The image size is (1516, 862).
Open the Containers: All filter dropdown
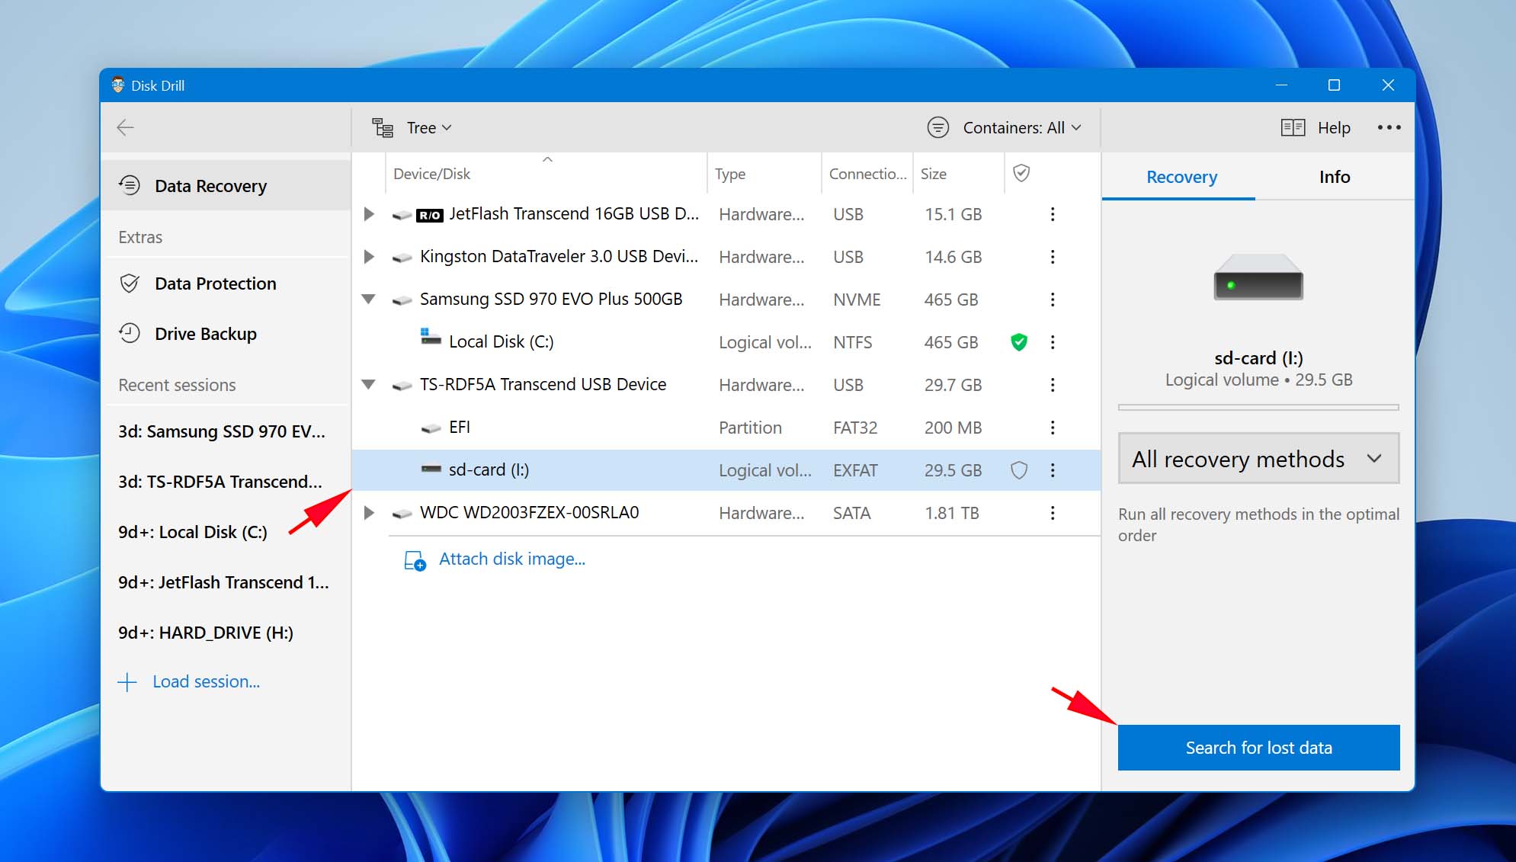coord(1021,128)
